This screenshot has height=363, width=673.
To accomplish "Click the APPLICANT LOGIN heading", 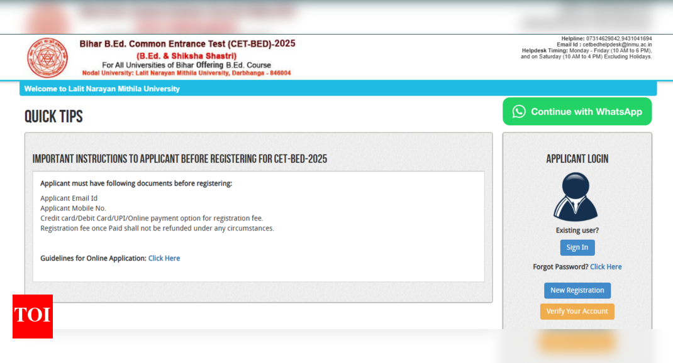I will point(577,159).
